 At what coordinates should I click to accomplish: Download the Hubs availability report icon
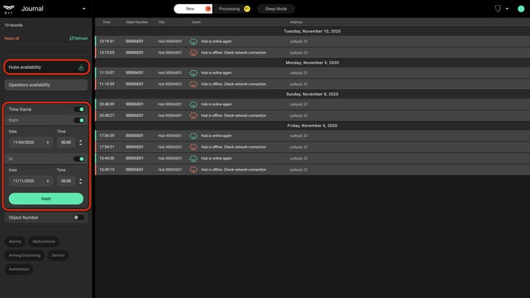click(x=81, y=68)
